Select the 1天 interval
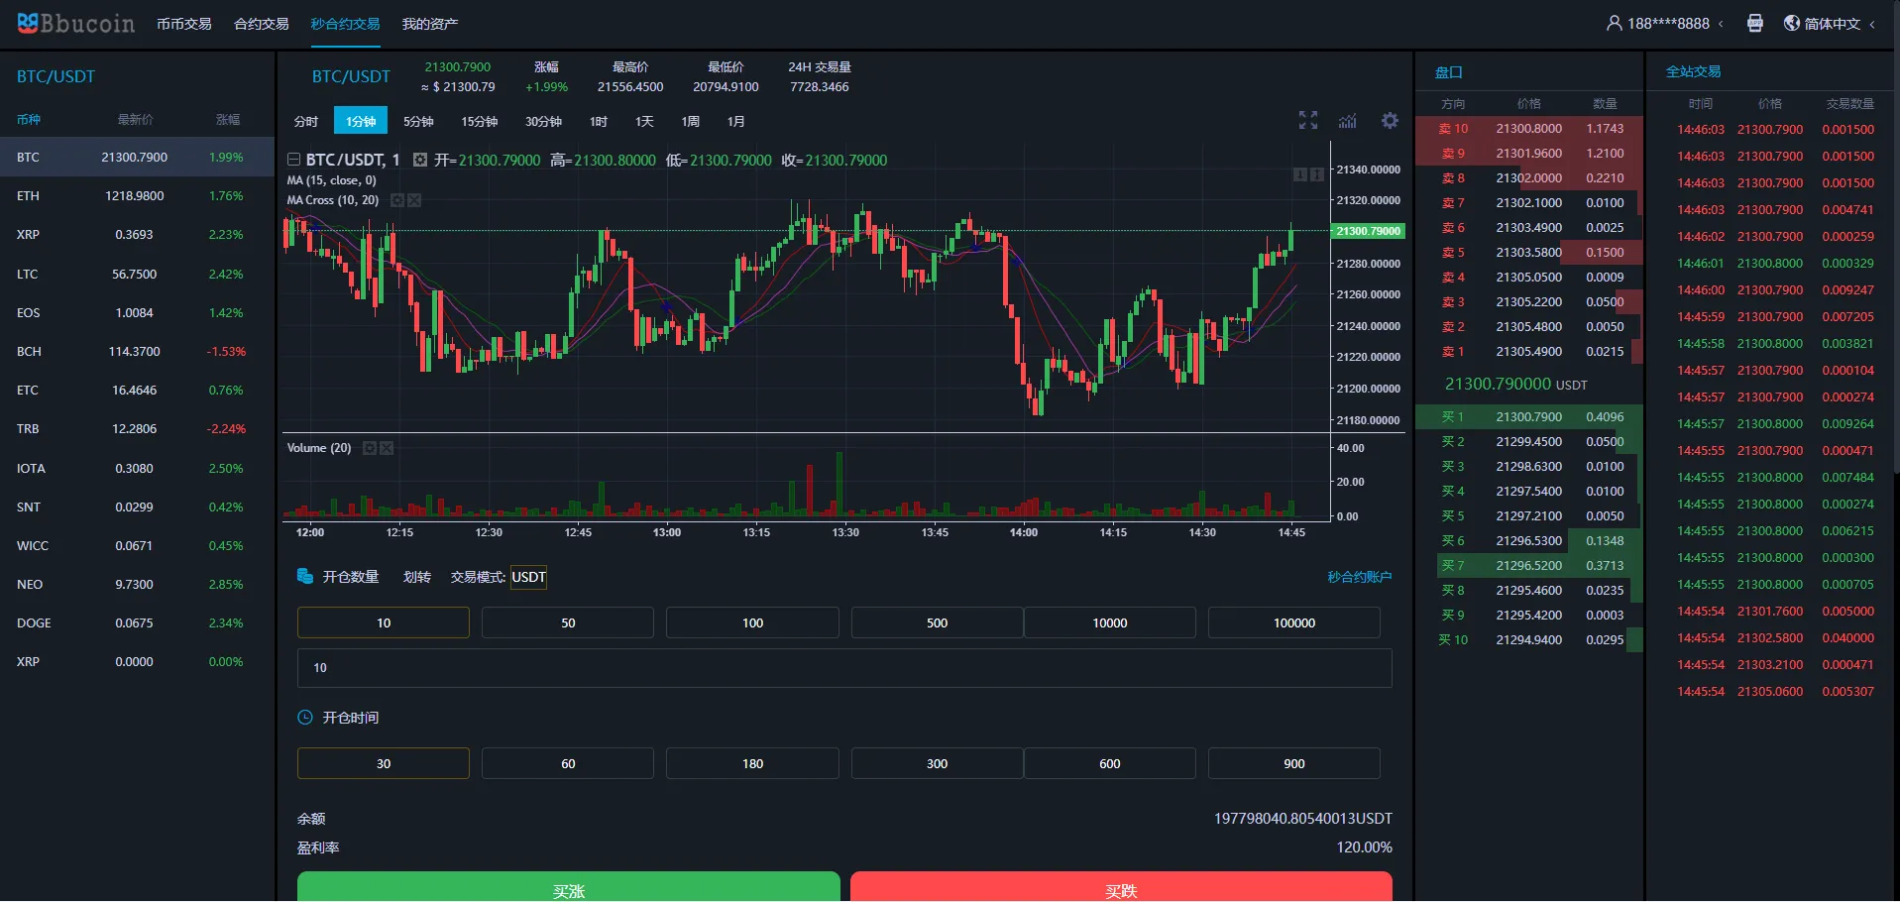Viewport: 1900px width, 902px height. [x=644, y=121]
